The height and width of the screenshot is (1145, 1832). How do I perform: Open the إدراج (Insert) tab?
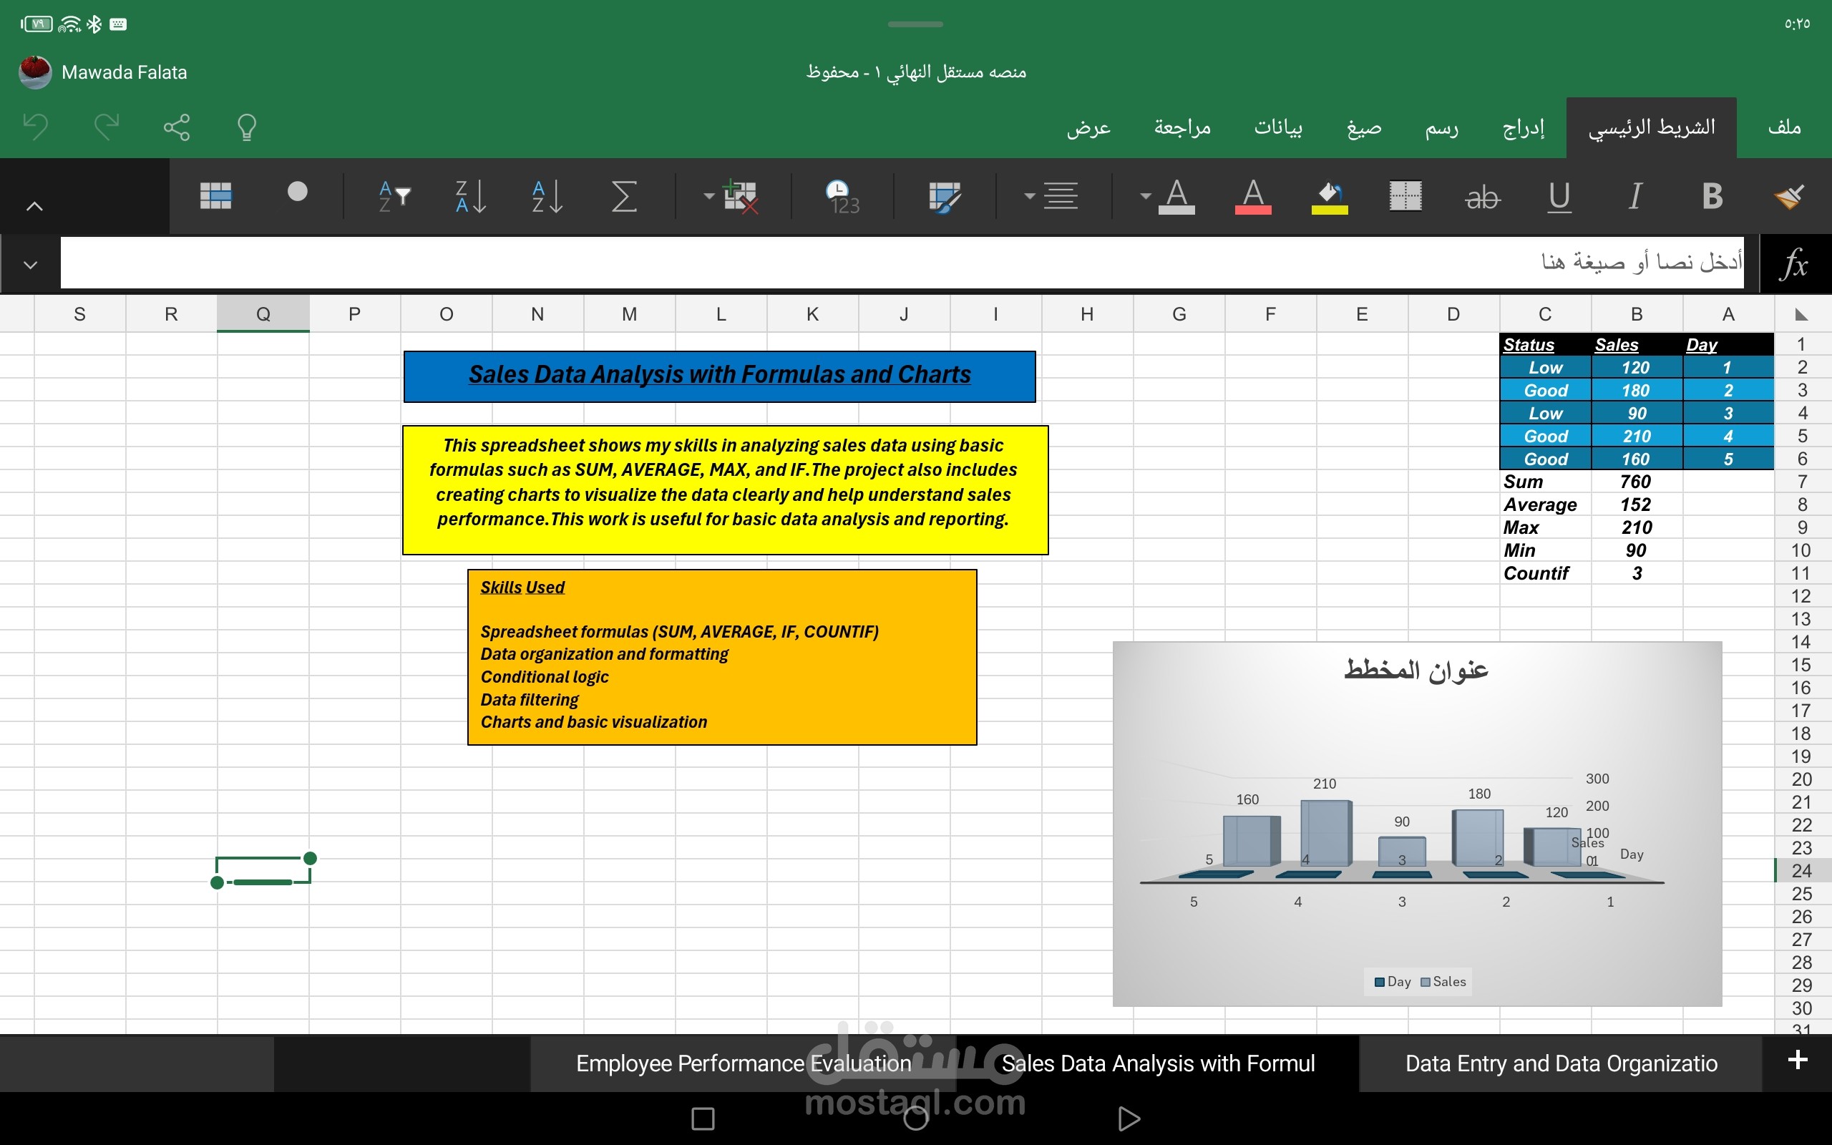point(1523,127)
